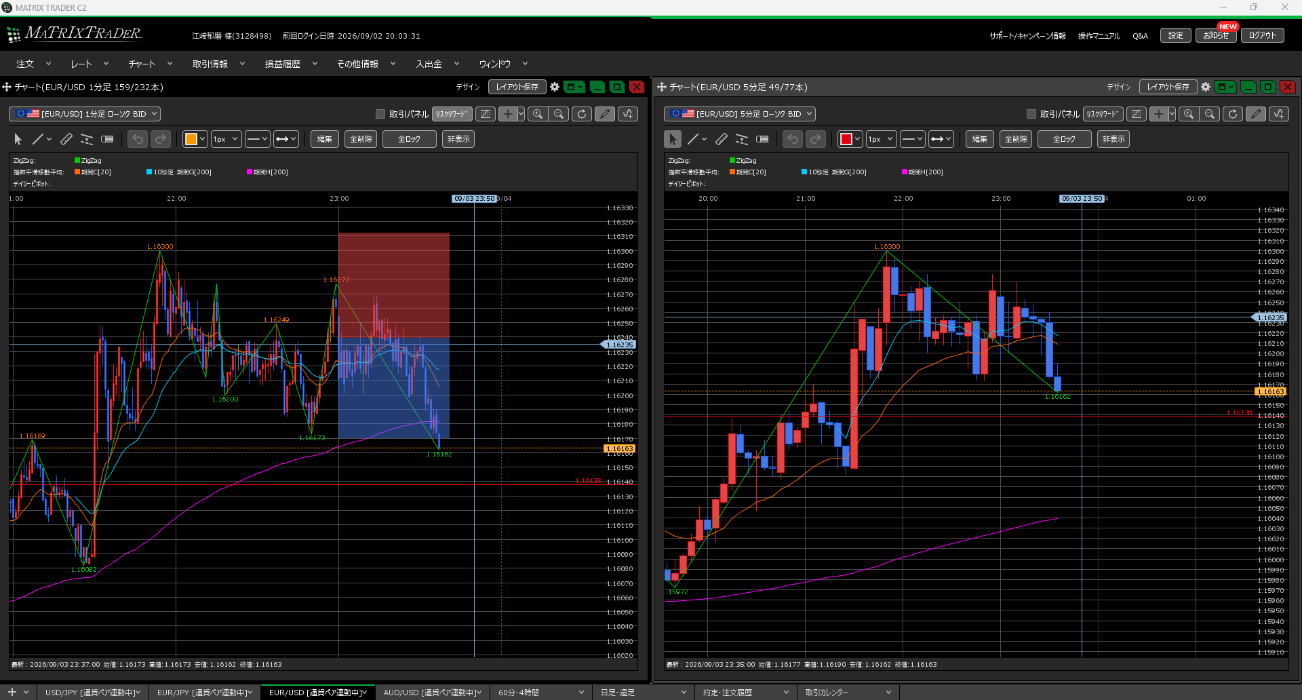Image resolution: width=1302 pixels, height=700 pixels.
Task: Toggle 非表示 drawings in 5-minute chart
Action: (1113, 139)
